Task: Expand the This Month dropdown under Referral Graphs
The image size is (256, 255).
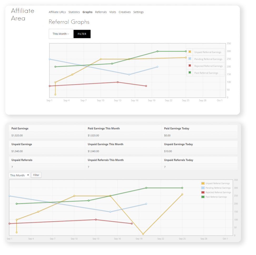Action: [61, 34]
